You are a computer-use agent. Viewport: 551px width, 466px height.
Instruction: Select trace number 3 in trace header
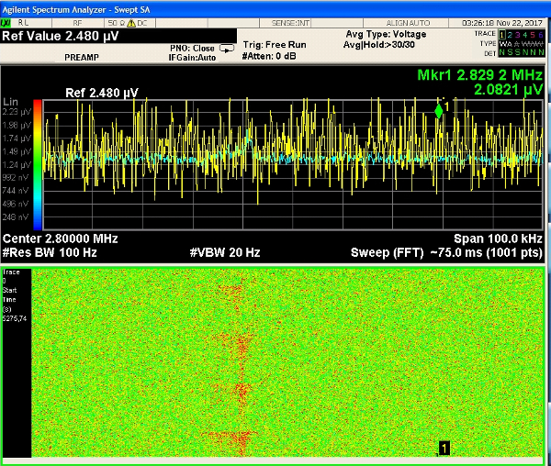pyautogui.click(x=519, y=34)
